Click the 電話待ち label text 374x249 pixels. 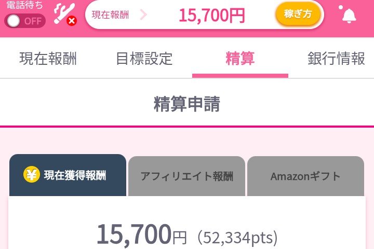24,5
